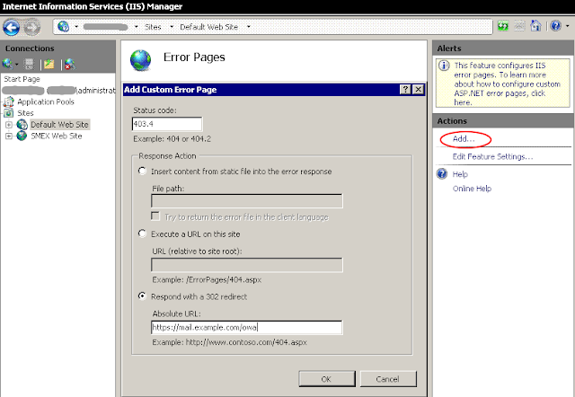Close the Add Custom Error Page dialog
This screenshot has width=575, height=397.
tap(418, 90)
